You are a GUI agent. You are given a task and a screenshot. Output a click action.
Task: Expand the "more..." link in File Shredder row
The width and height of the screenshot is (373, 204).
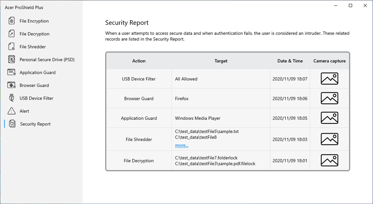pos(182,145)
